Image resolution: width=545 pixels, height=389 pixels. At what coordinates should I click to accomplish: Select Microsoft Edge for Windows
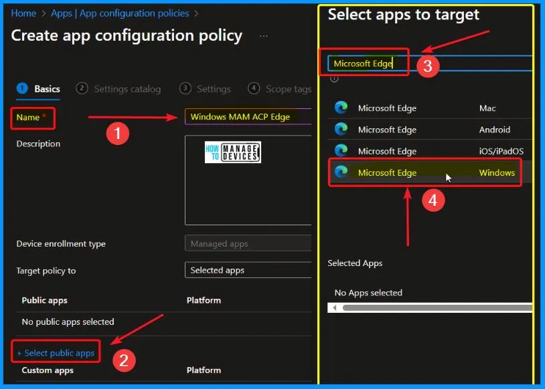pyautogui.click(x=430, y=172)
